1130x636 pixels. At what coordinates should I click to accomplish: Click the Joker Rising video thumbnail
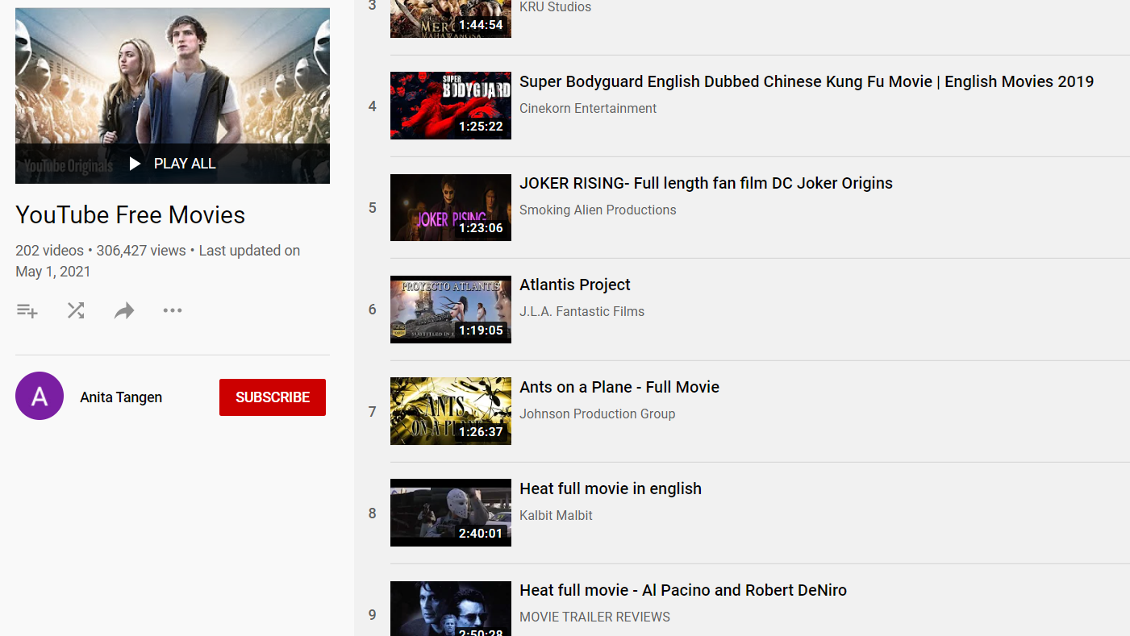pos(450,207)
